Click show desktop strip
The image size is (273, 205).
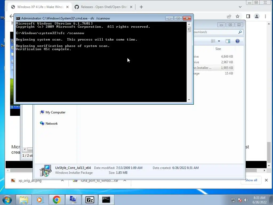tap(272, 200)
